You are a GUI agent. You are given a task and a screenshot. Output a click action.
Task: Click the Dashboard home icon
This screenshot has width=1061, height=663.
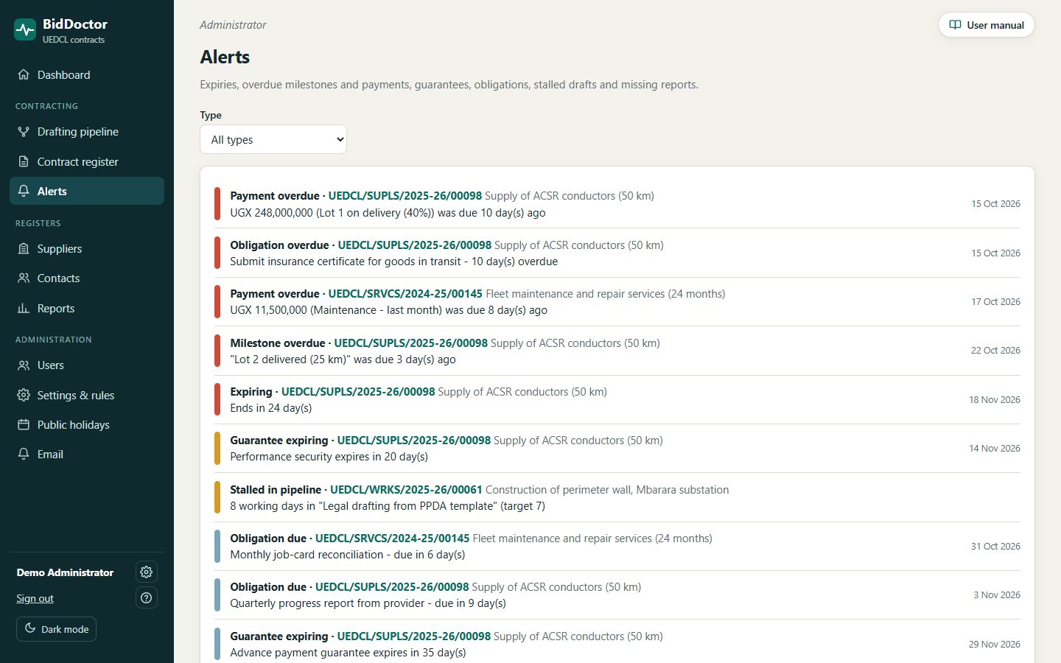coord(24,74)
